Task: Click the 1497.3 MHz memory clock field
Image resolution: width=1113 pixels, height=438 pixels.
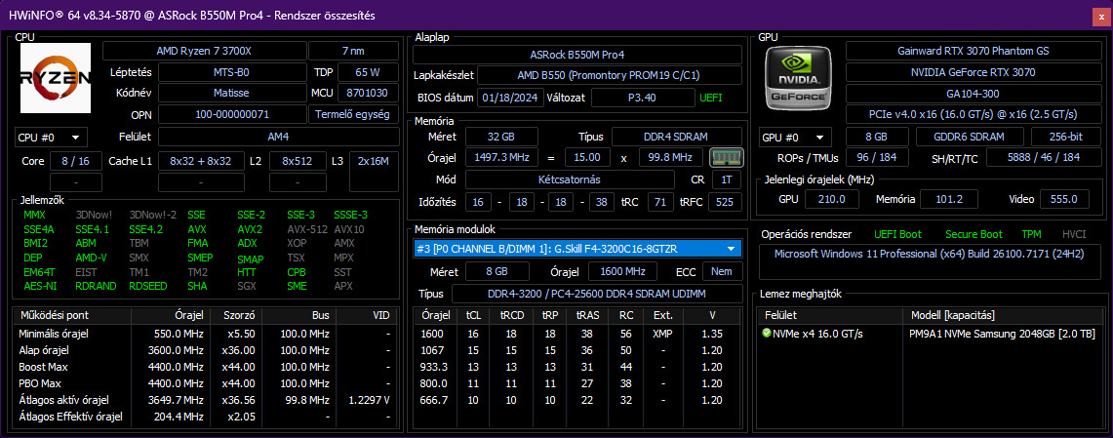Action: click(x=501, y=157)
